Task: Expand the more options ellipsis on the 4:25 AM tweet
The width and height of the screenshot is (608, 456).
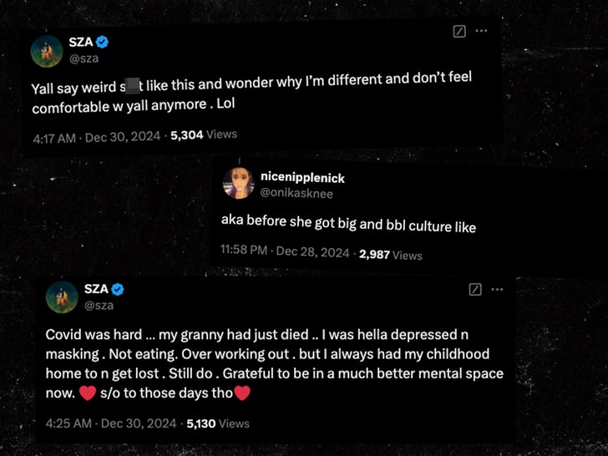Action: coord(497,289)
